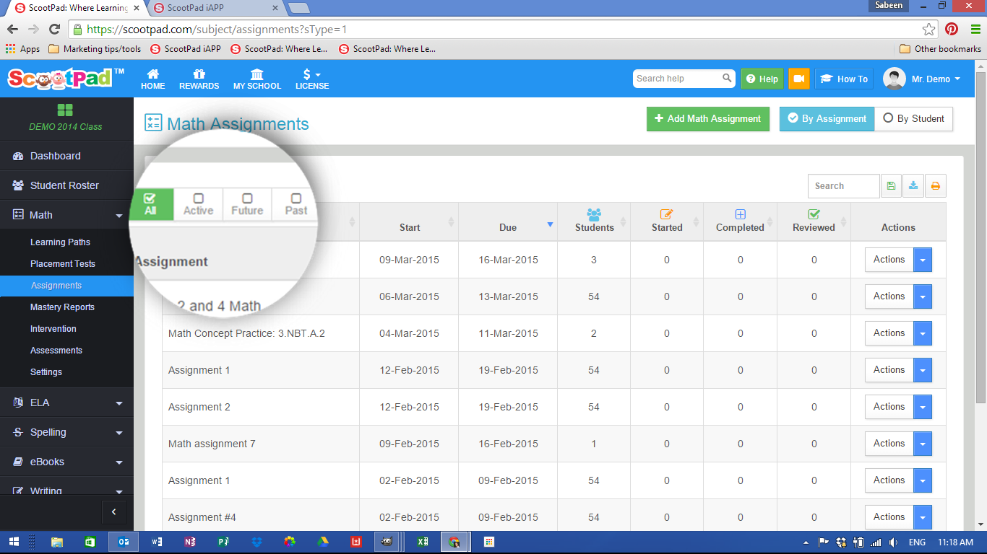
Task: Select the By Assignment view option
Action: tap(826, 119)
